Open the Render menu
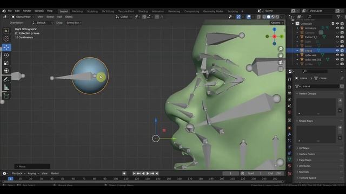 pyautogui.click(x=27, y=11)
